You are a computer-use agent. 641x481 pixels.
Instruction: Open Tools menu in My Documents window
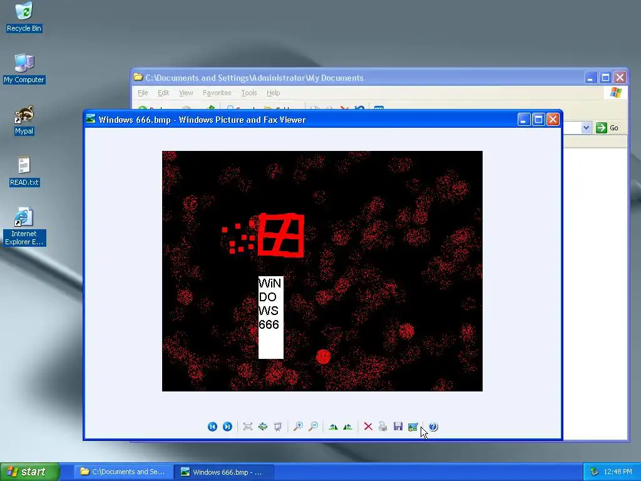coord(249,93)
